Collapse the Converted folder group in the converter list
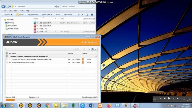Viewport: 192px width, 108px height. pos(96,56)
